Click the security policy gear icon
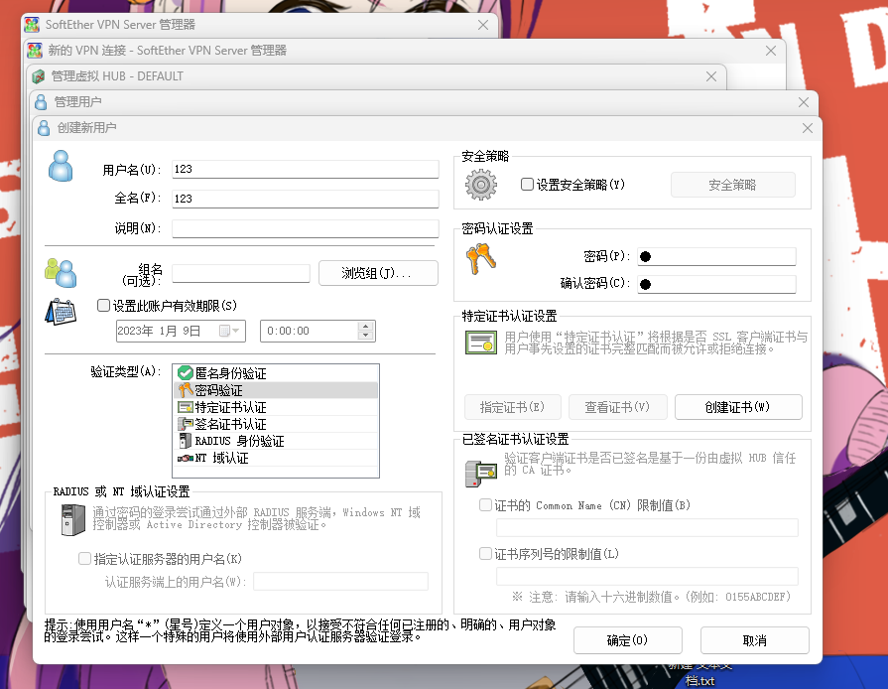 [x=481, y=185]
